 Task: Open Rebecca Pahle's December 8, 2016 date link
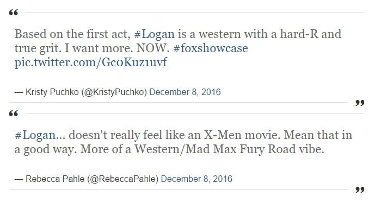(x=196, y=179)
